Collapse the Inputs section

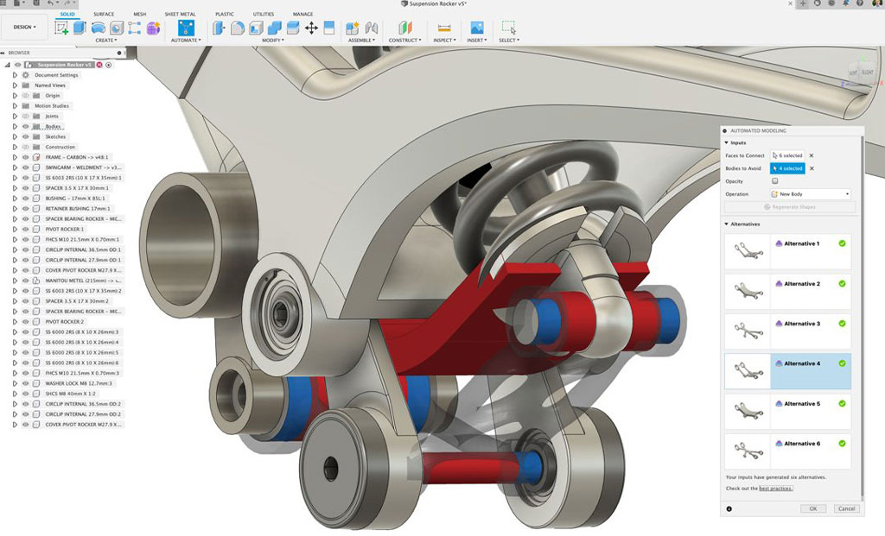726,142
